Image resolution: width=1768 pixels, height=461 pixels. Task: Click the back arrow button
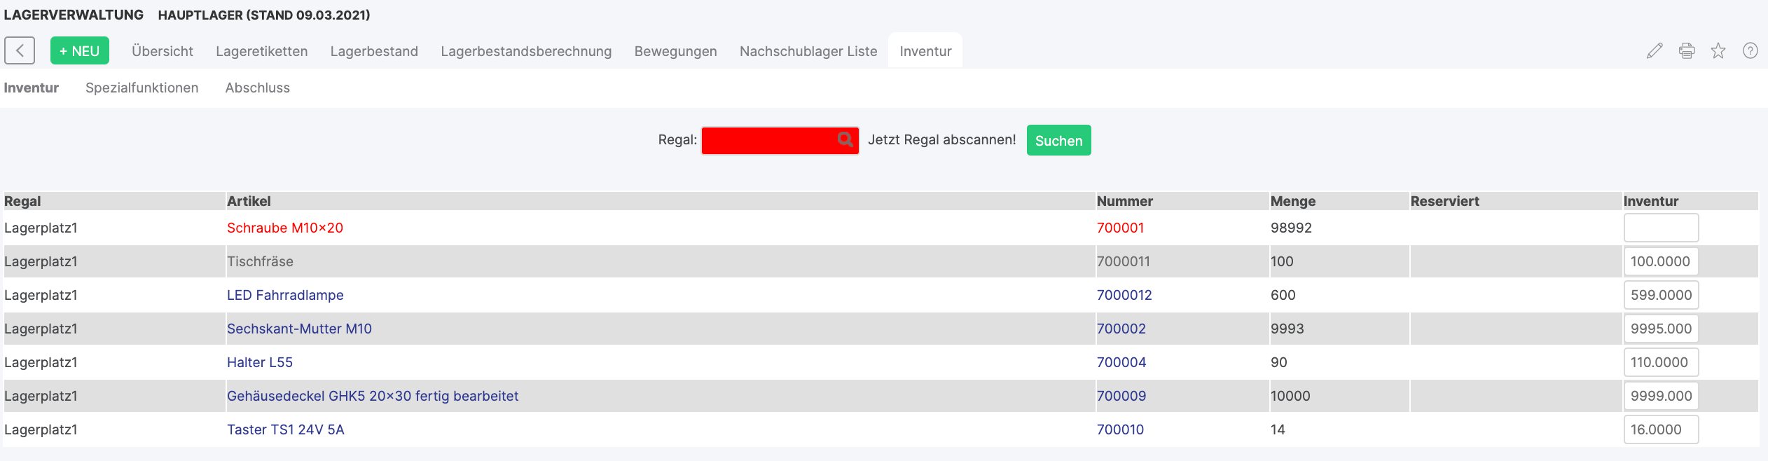[x=20, y=50]
